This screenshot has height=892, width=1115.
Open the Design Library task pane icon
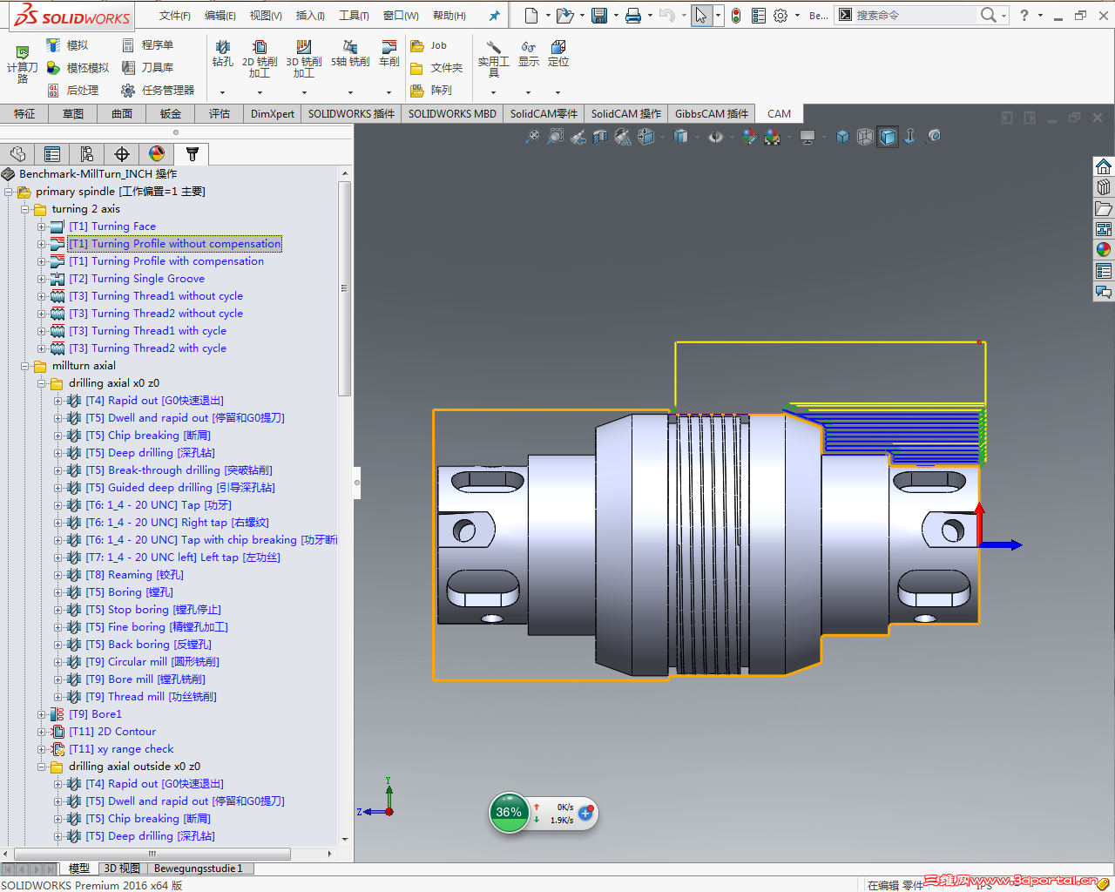[x=1104, y=187]
